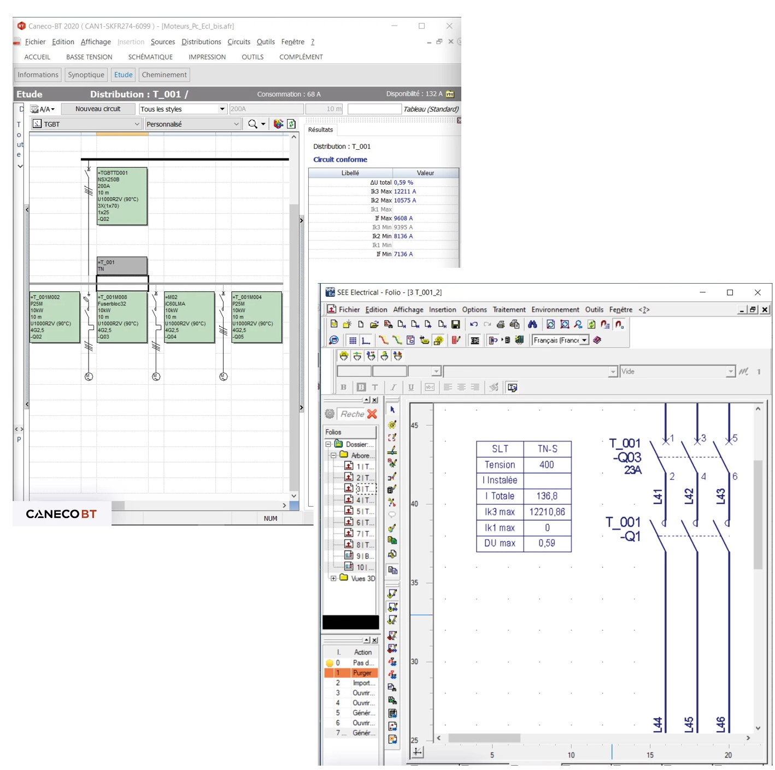This screenshot has width=775, height=770.
Task: Toggle boxed bold B text style
Action: (361, 387)
